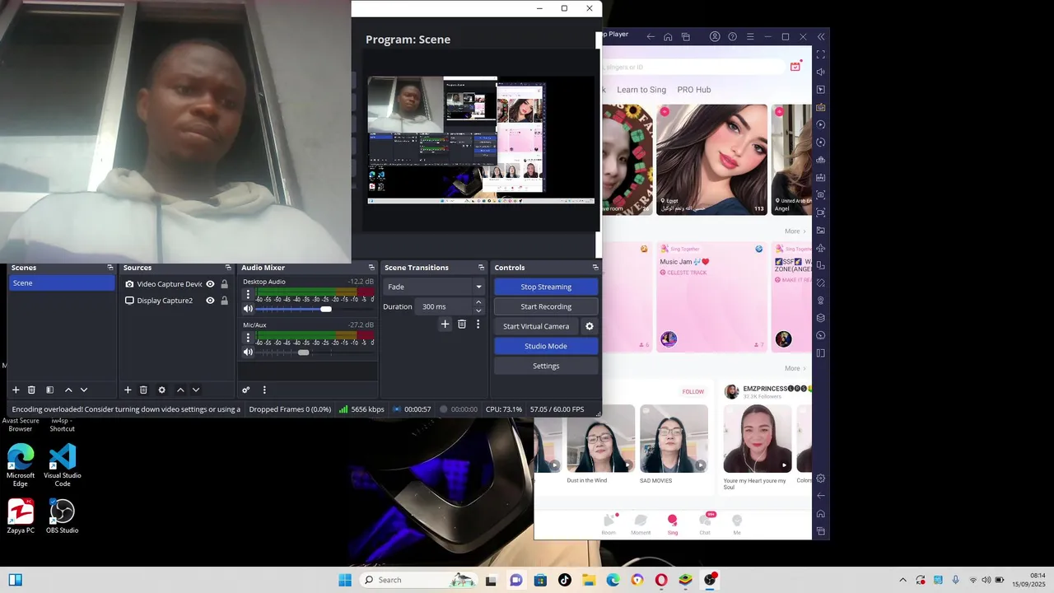Toggle lock on Display Capture2 source

click(x=224, y=301)
